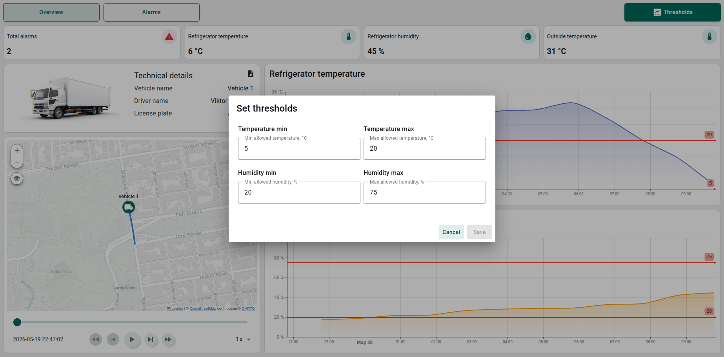Open the Technical details document icon
The width and height of the screenshot is (724, 357).
click(251, 74)
